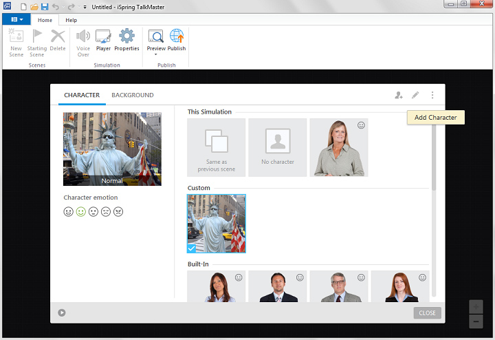Click emotion smiley on dark-haired man tile
Viewport: 495px width, 340px height.
tap(300, 277)
